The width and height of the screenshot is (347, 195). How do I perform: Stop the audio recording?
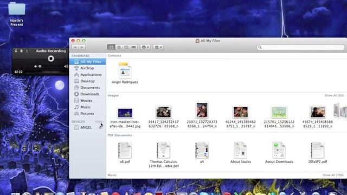click(51, 58)
